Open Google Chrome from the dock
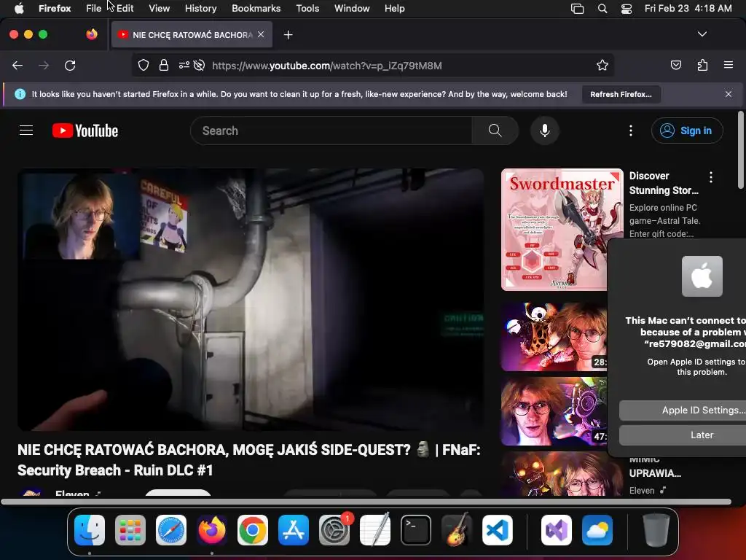Screen dimensions: 746x560 [x=253, y=530]
